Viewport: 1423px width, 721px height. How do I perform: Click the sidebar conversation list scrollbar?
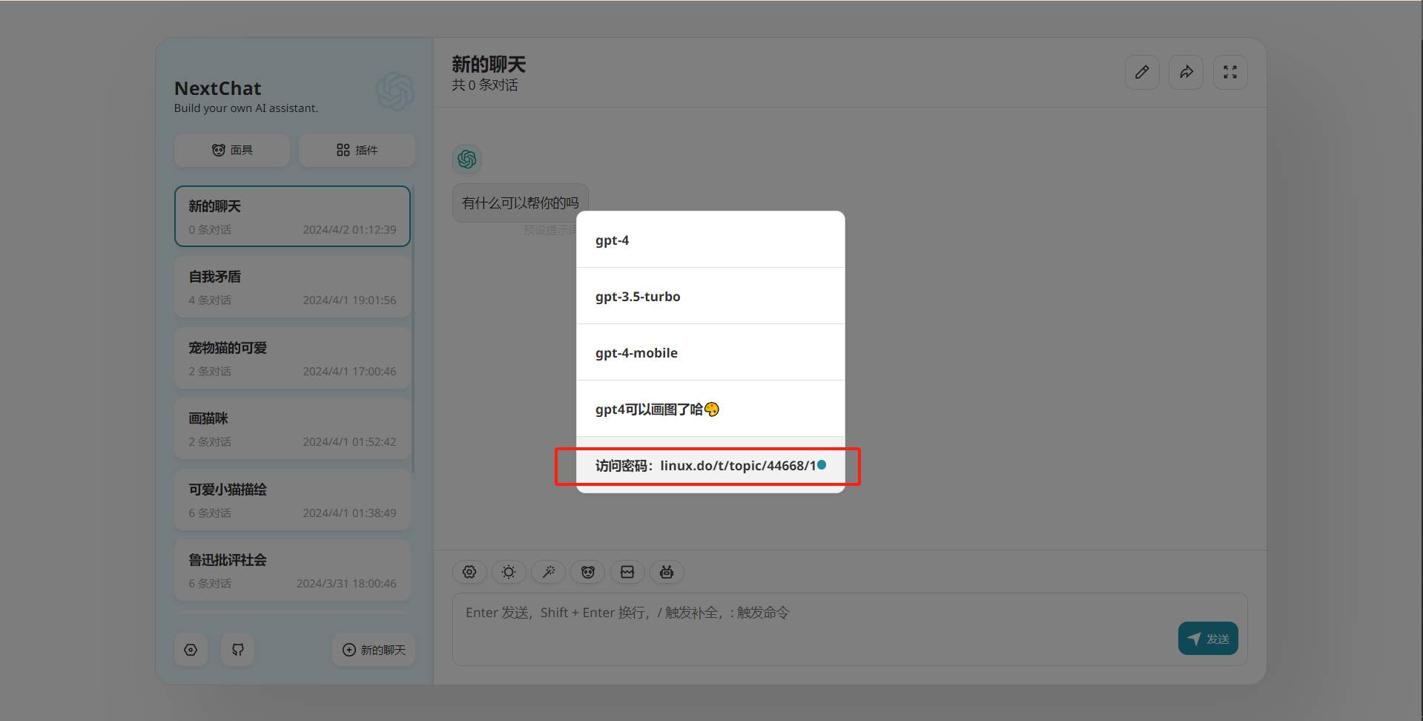pyautogui.click(x=413, y=331)
